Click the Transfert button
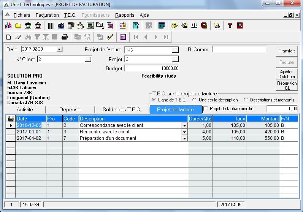303x212 pixels. pos(287,51)
